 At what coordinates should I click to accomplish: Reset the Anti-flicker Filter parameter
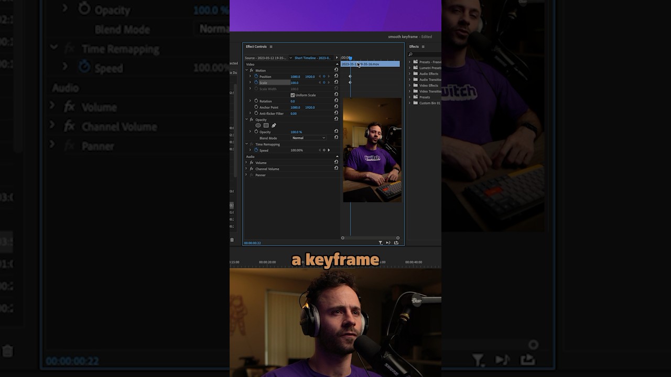[336, 113]
